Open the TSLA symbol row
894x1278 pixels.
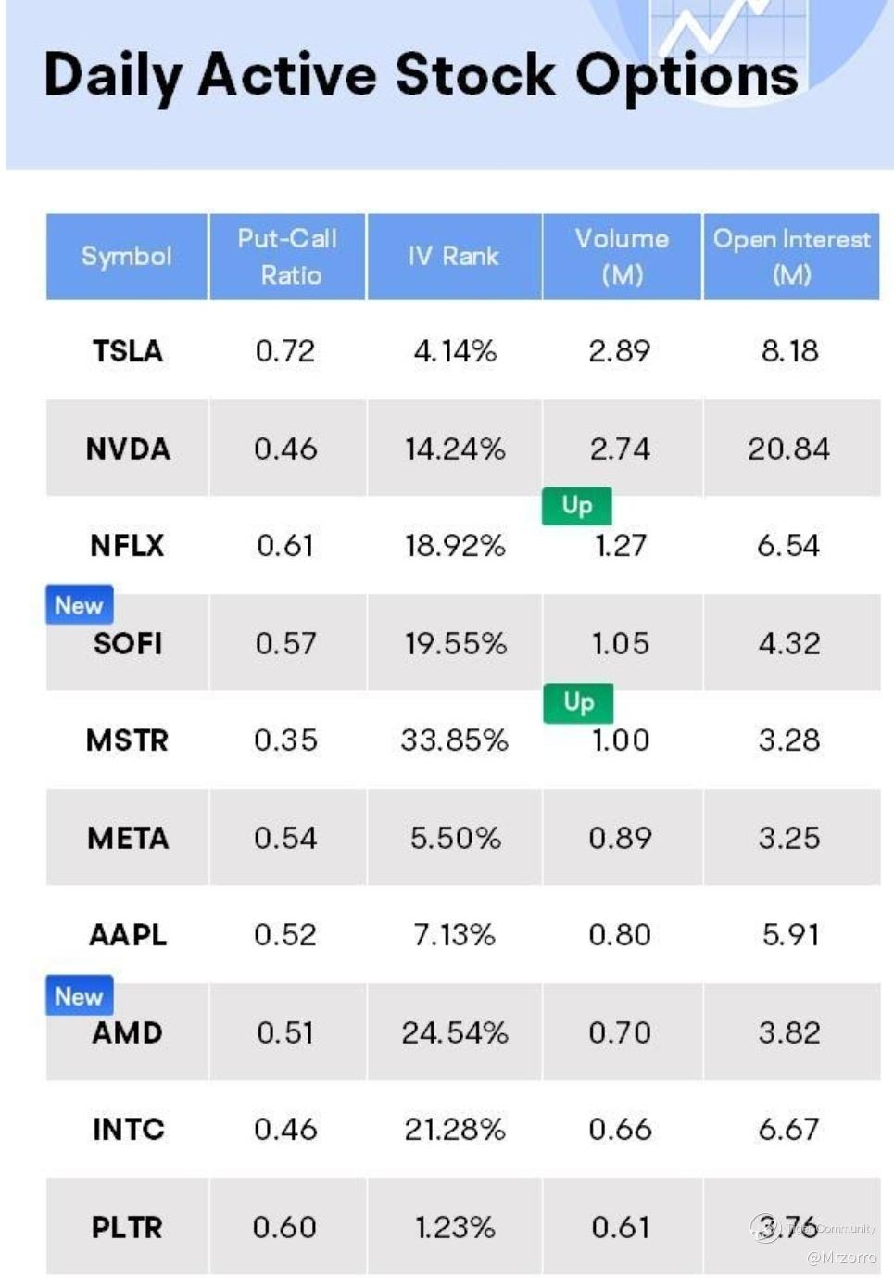pyautogui.click(x=128, y=351)
